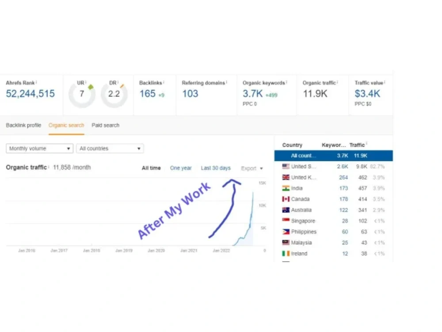Open the Backlink profile tab
Screen dimensions: 442x332
[x=23, y=125]
